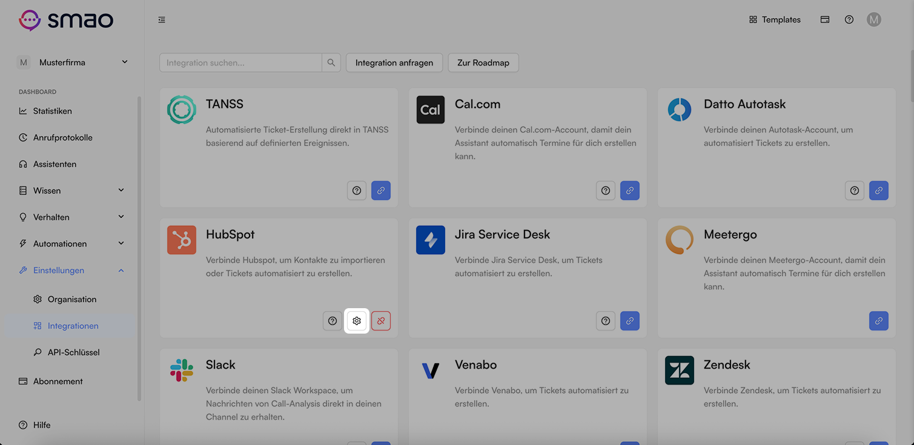Screen dimensions: 914x445
Task: Click the Slack logo
Action: click(x=182, y=370)
